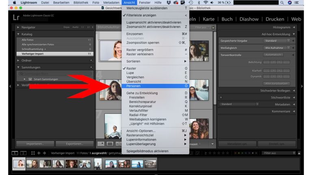Click the second monitor 2 button
Screen dimensions: 312x175
pyautogui.click(x=23, y=153)
